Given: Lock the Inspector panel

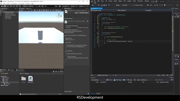Looking at the screenshot, I should coord(87,9).
